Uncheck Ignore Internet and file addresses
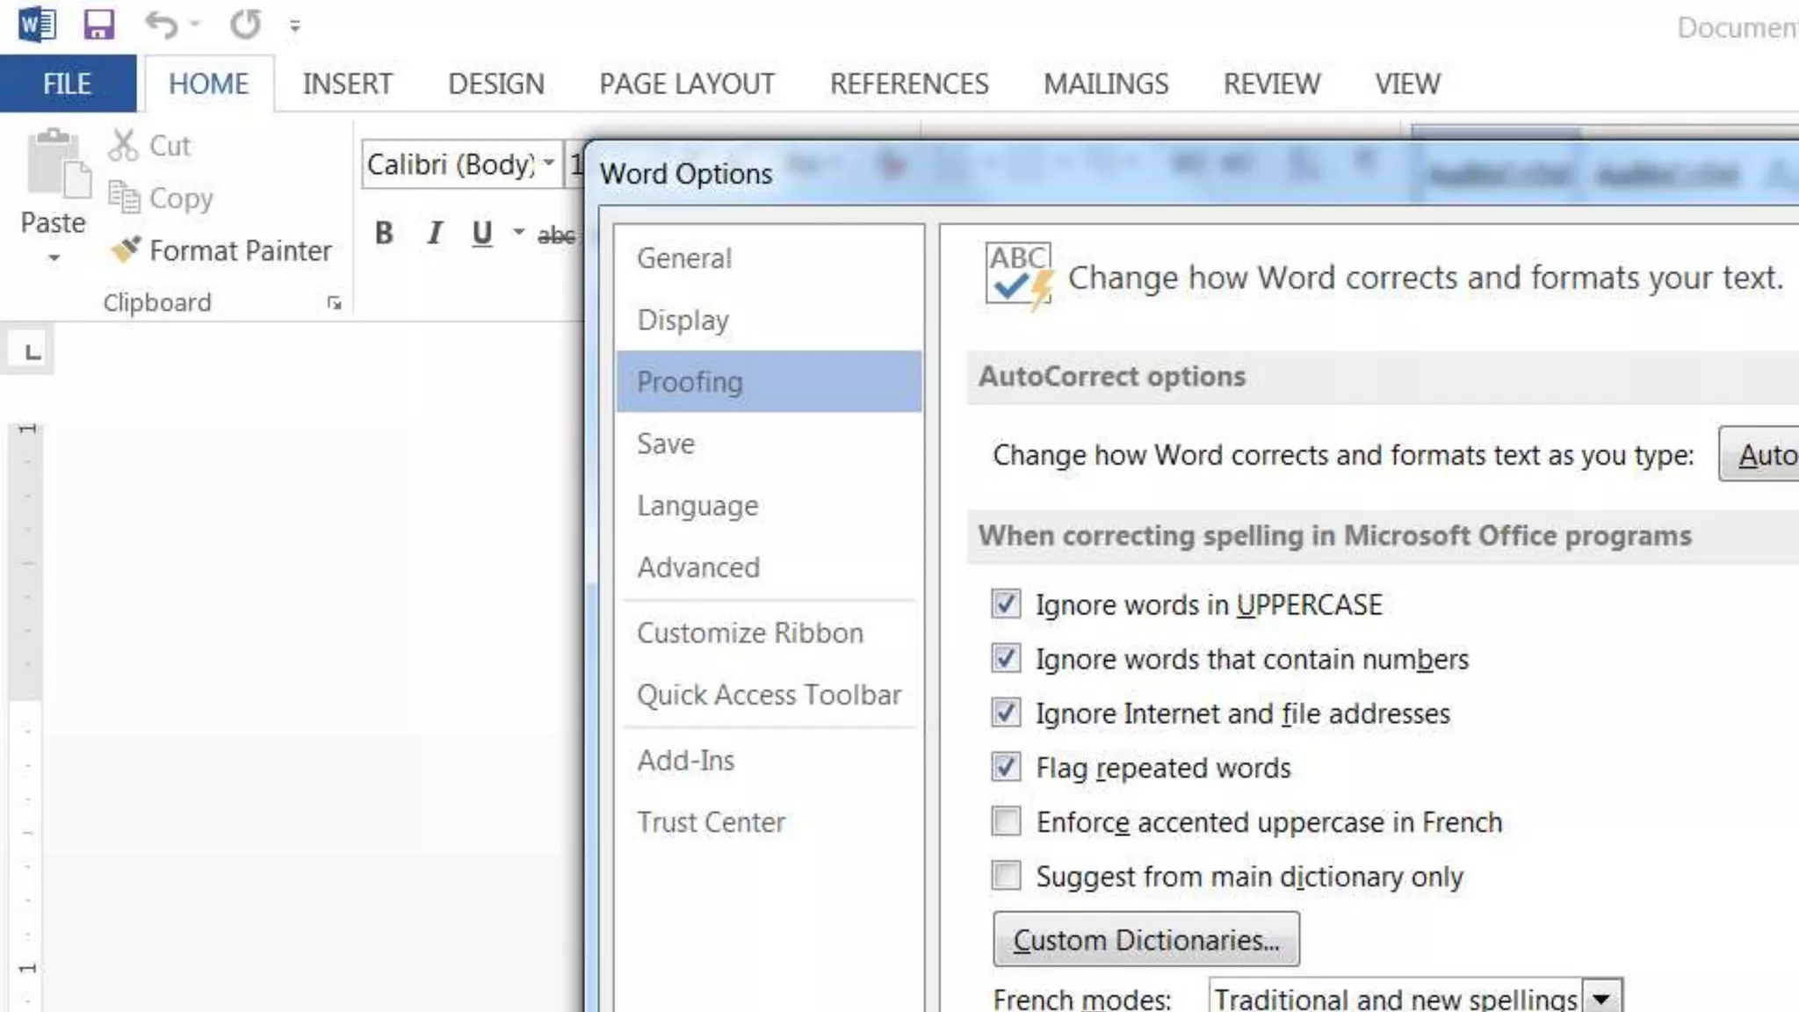Screen dimensions: 1799x1012 point(1006,712)
